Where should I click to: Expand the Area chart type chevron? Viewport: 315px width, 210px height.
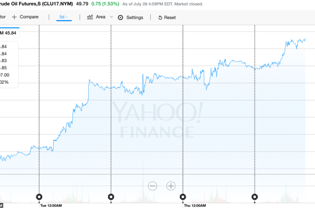[111, 17]
